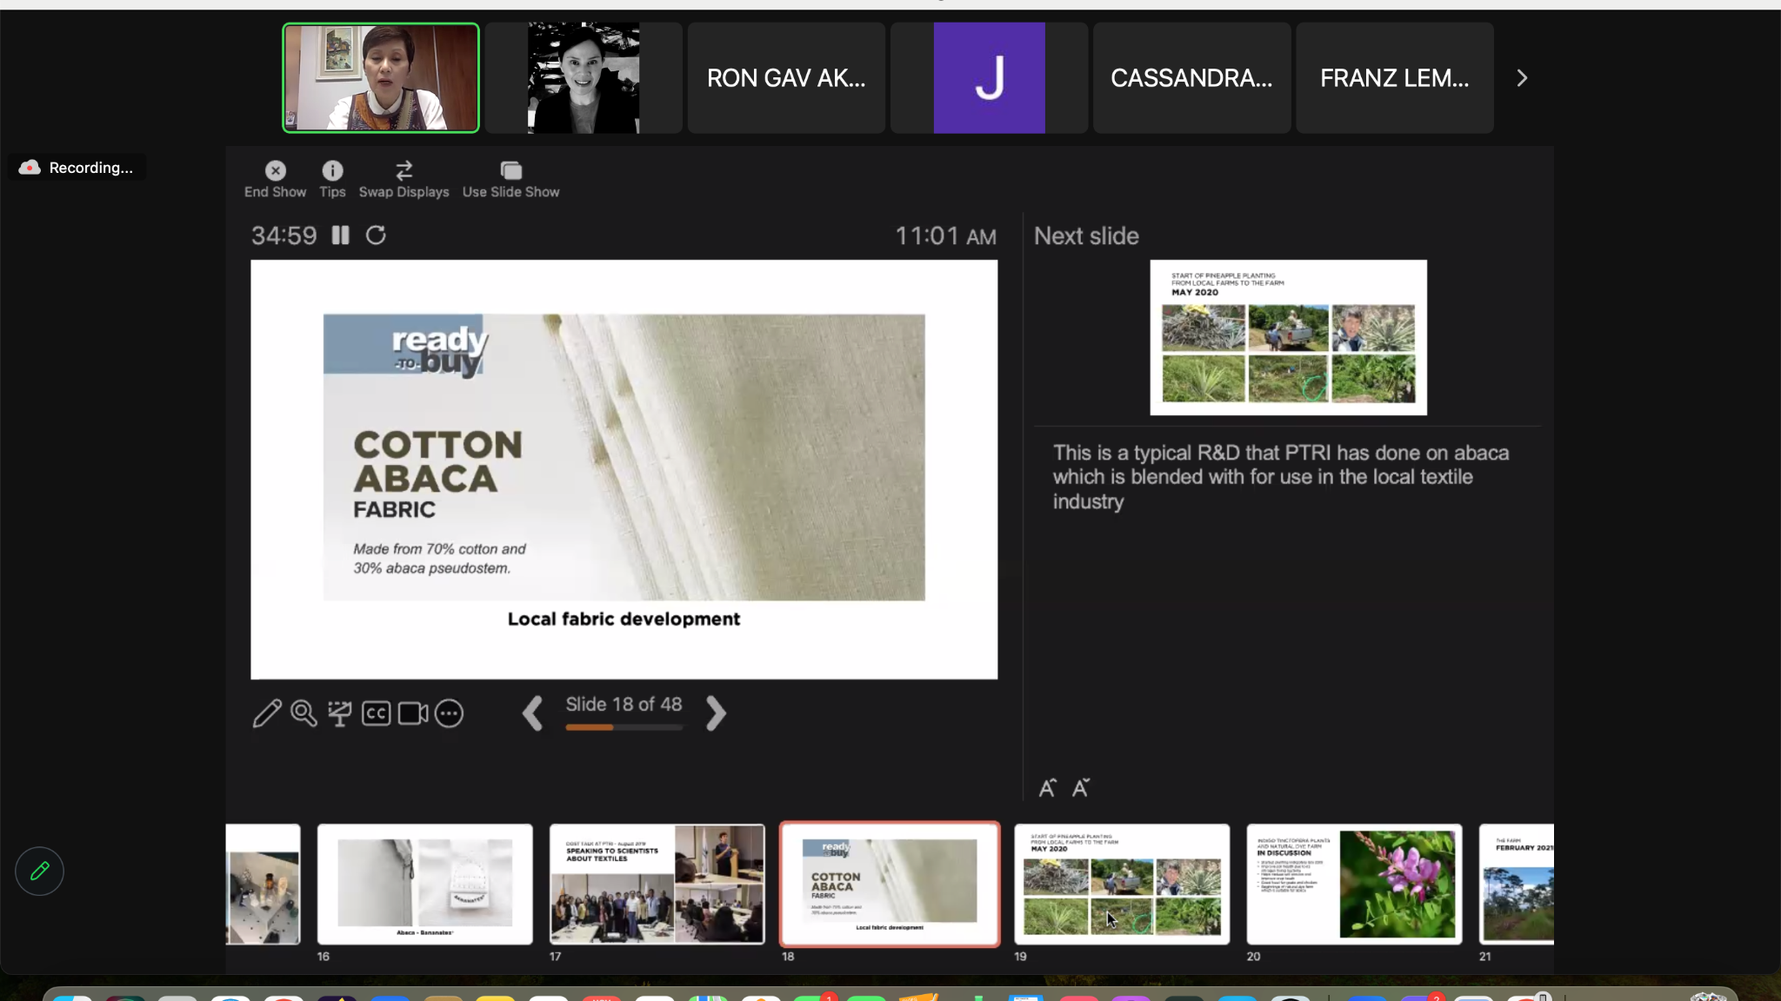Click the magnifier zoom tool
The image size is (1781, 1001).
pyautogui.click(x=304, y=713)
